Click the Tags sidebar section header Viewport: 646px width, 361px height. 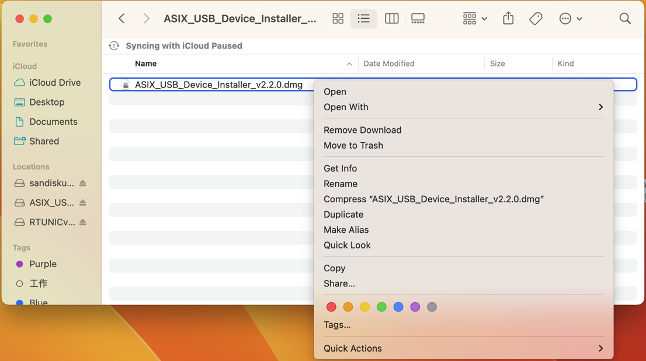[22, 247]
